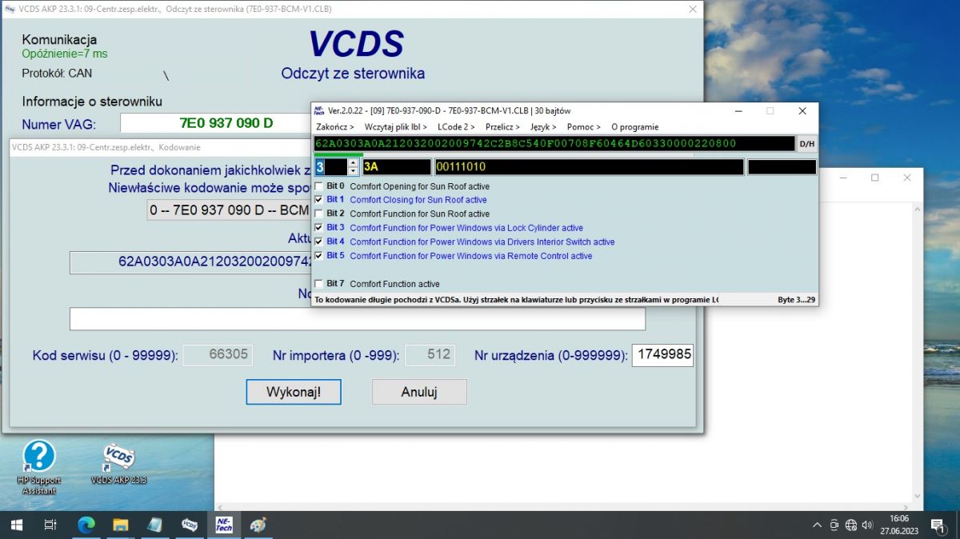Open HP Support Assistant desktop shortcut
Viewport: 960px width, 539px height.
(38, 466)
